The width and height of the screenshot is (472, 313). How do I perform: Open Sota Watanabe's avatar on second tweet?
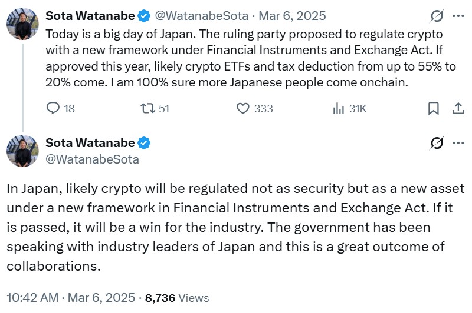pos(22,151)
